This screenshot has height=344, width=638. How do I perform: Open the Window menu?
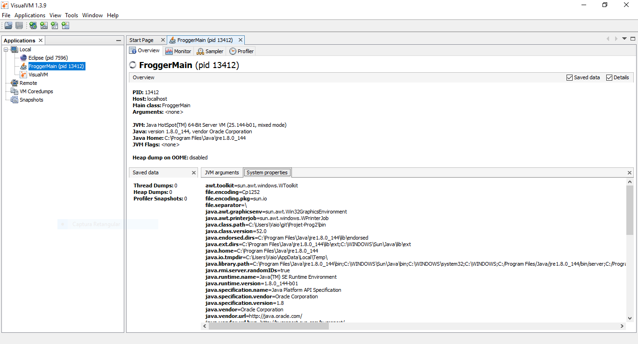[92, 15]
